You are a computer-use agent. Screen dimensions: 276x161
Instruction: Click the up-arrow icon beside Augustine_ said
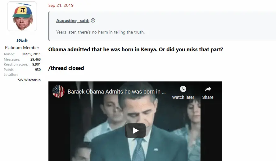click(x=93, y=21)
